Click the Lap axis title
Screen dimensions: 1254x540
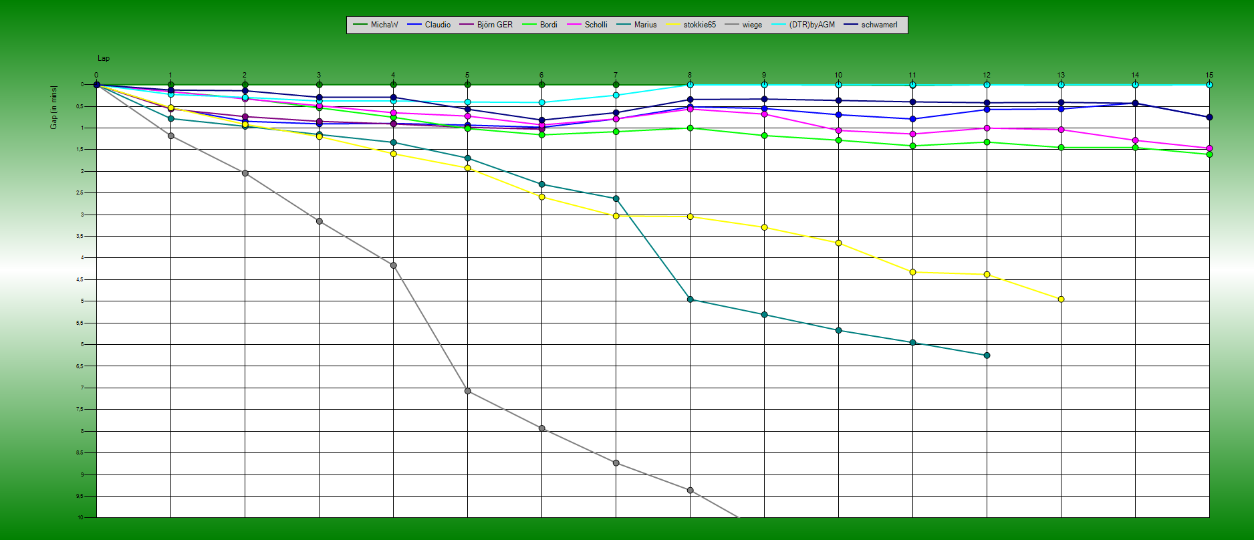[104, 59]
